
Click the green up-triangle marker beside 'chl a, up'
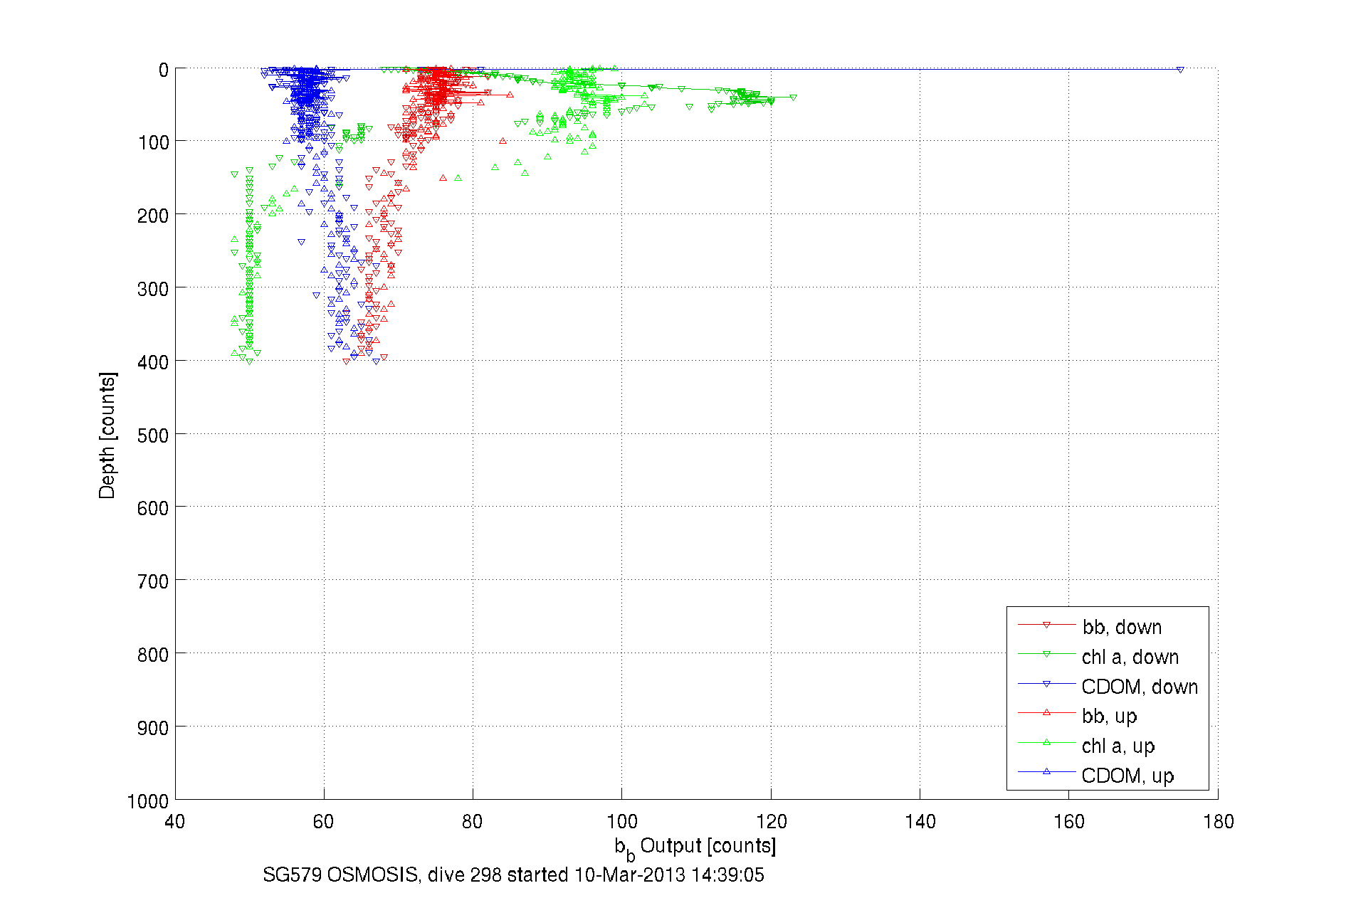(1046, 742)
